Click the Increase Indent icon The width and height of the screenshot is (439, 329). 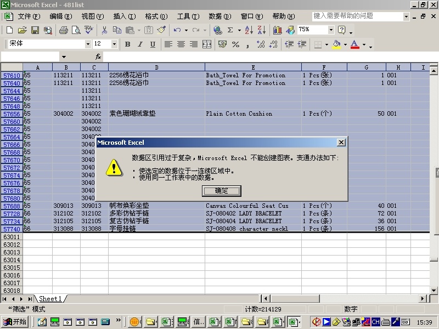coord(302,44)
